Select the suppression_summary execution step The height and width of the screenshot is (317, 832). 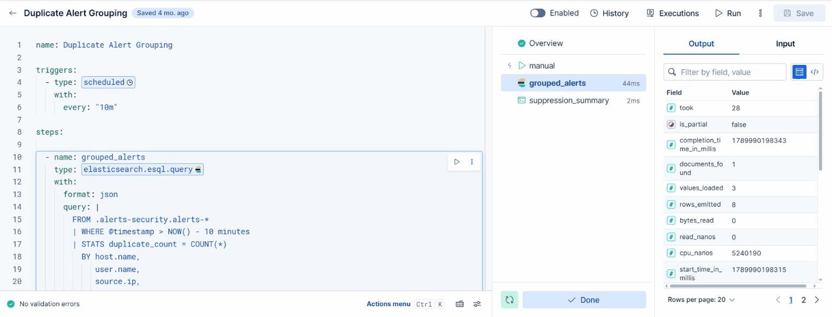(573, 100)
